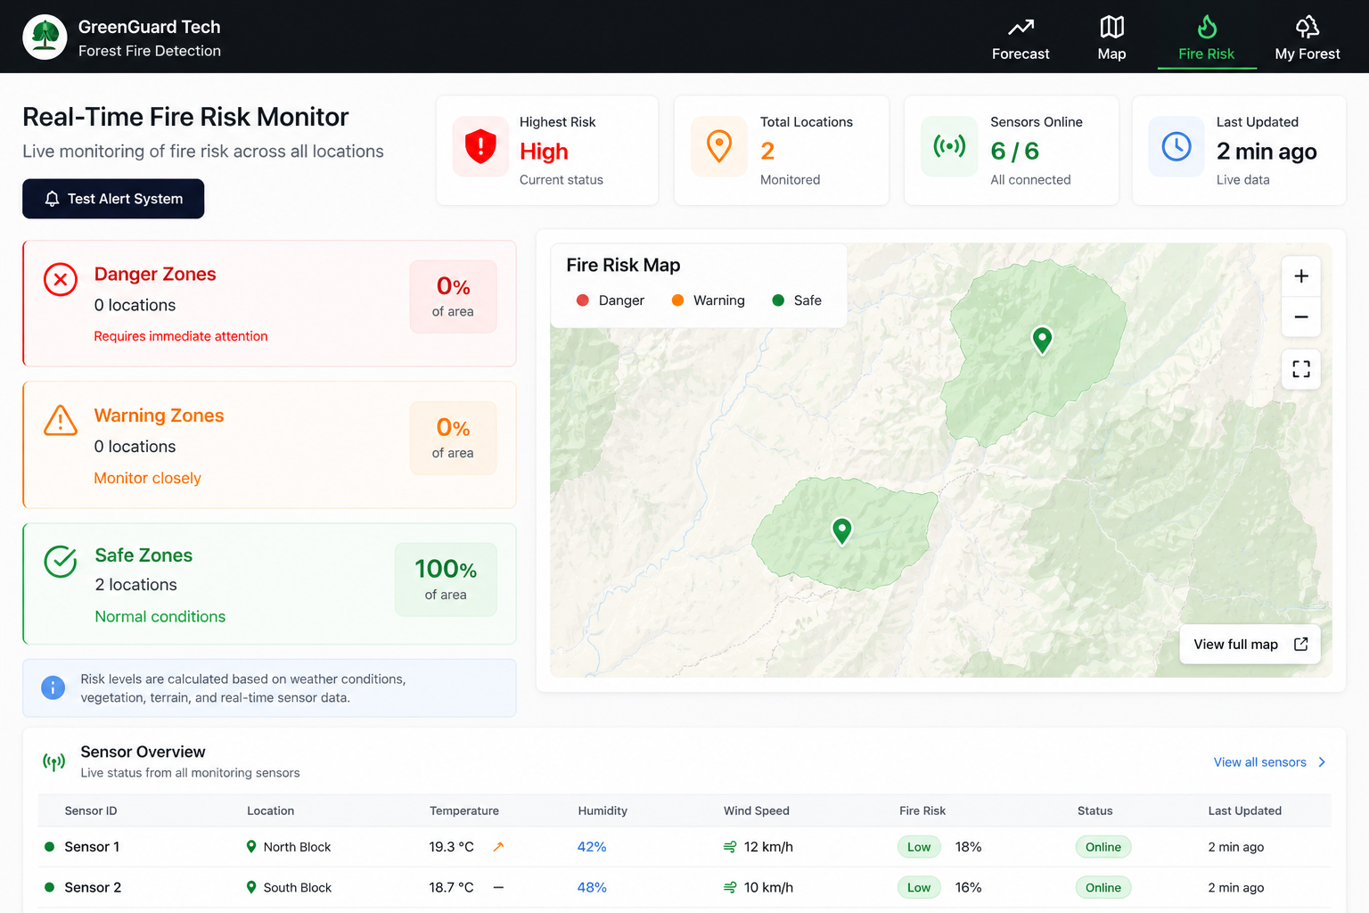Viewport: 1369px width, 913px height.
Task: Click the 48% humidity value
Action: [x=592, y=887]
